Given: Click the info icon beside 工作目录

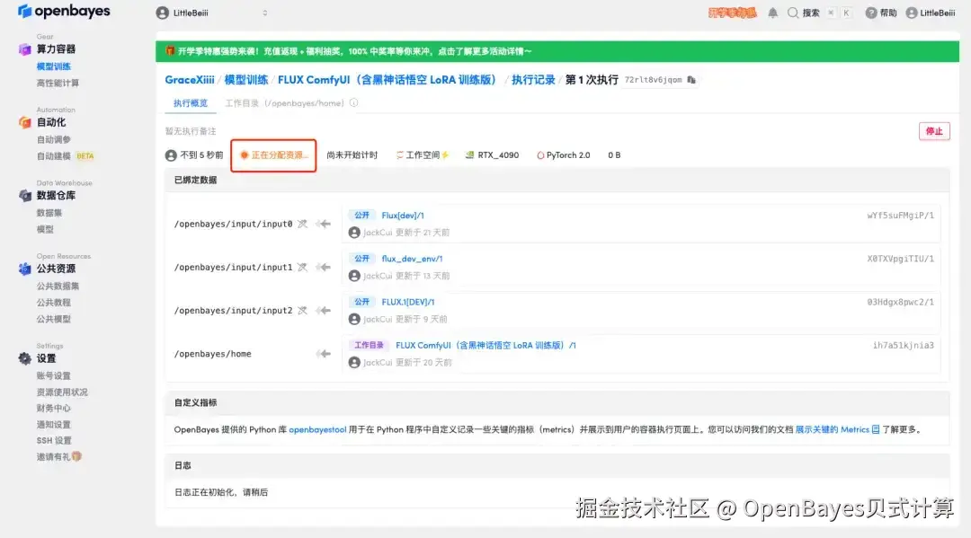Looking at the screenshot, I should pyautogui.click(x=353, y=102).
